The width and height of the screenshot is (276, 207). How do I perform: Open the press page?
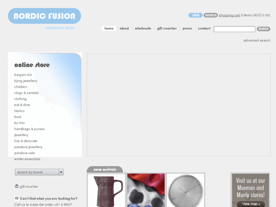pyautogui.click(x=187, y=28)
